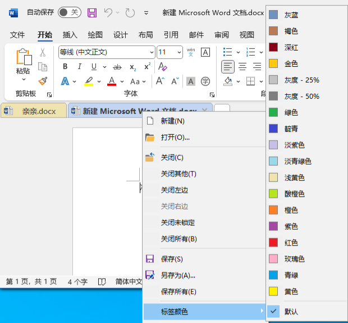Viewport: 348px width, 323px height.
Task: Expand font color dropdown arrow
Action: [122, 81]
